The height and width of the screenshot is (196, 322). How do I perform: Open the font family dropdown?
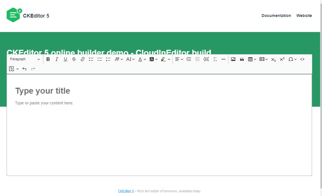[x=119, y=59]
